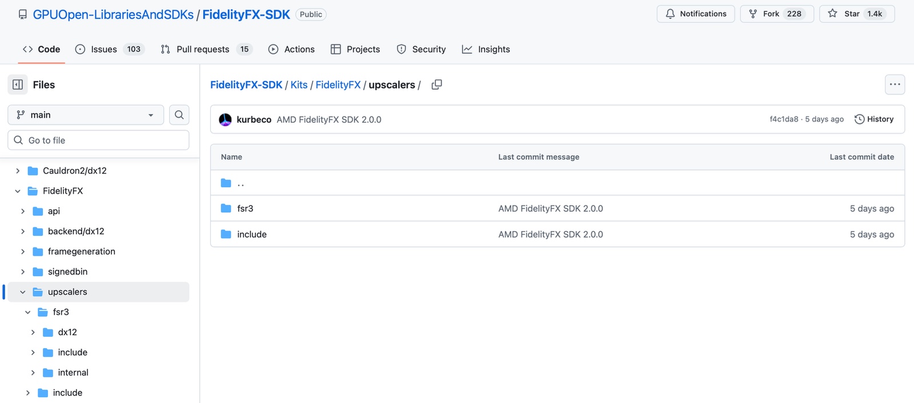Copy the path with the copy icon
914x403 pixels.
pyautogui.click(x=437, y=84)
